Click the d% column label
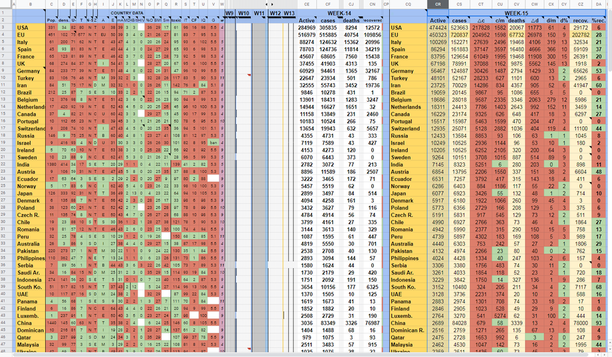Viewport: 612px width, 357px height. pyautogui.click(x=564, y=21)
